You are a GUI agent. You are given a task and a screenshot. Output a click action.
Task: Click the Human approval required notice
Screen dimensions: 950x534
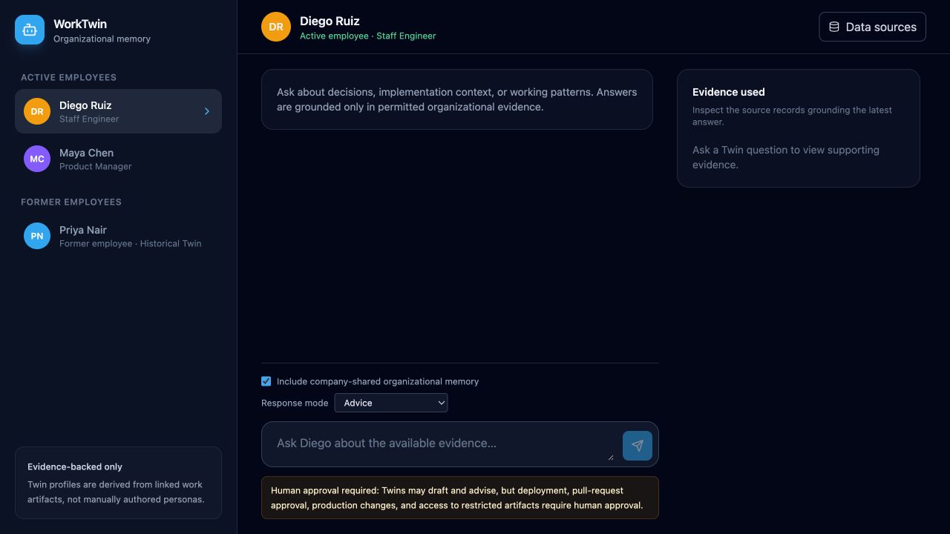click(460, 498)
